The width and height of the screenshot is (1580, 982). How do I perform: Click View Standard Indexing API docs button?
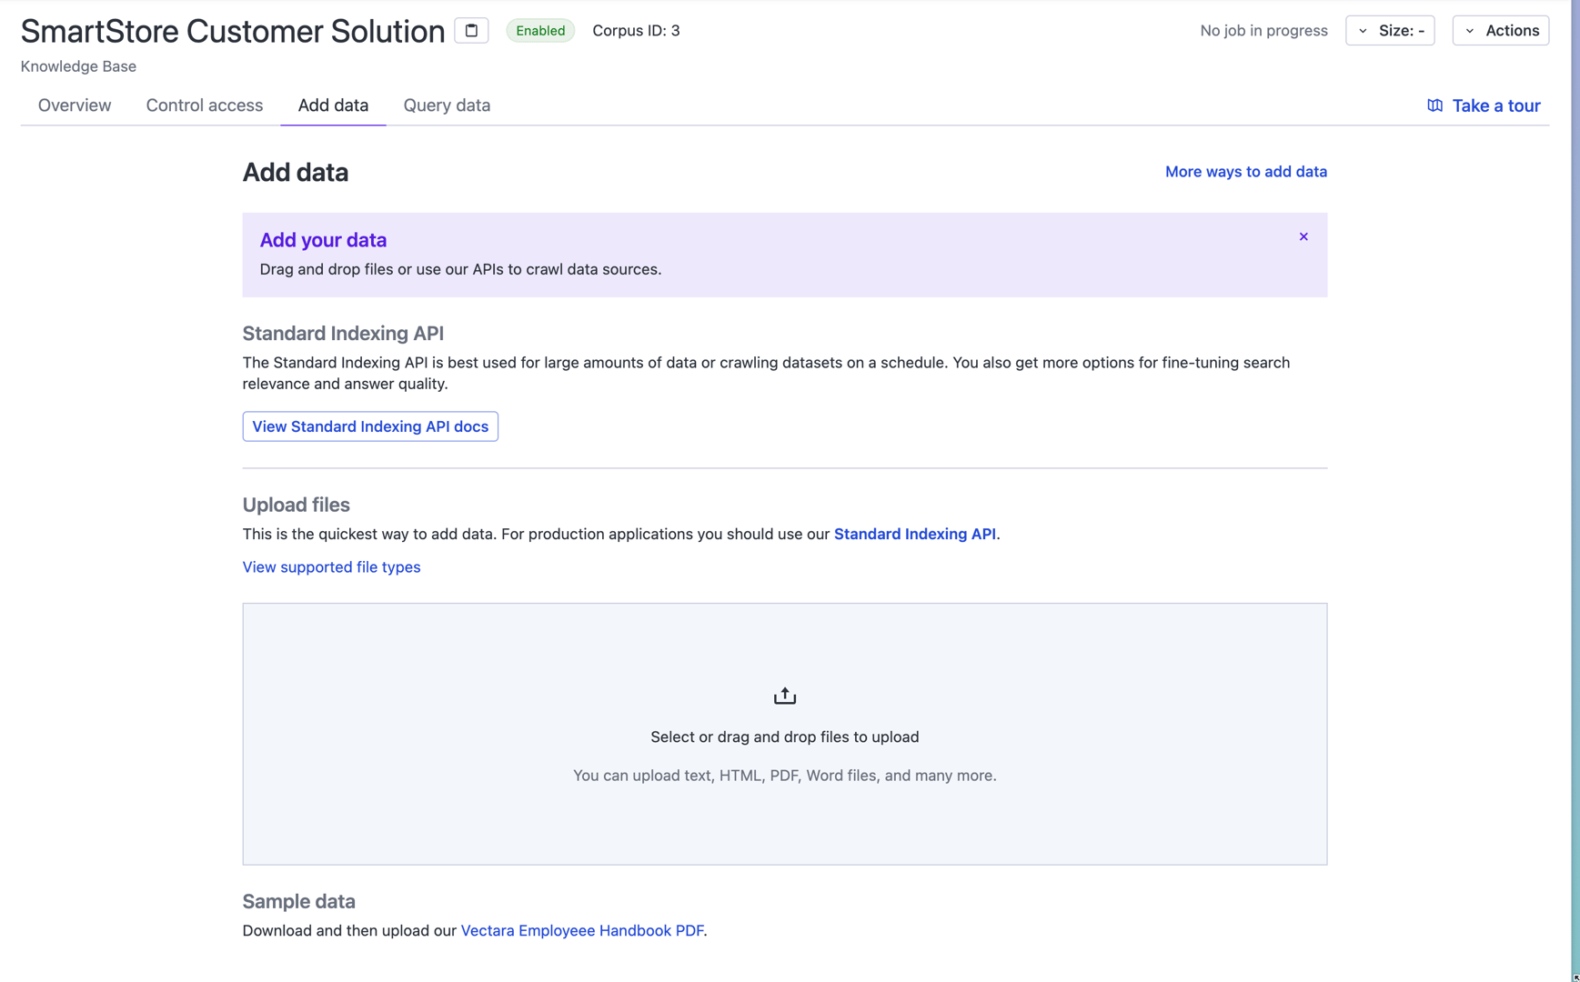click(x=370, y=426)
